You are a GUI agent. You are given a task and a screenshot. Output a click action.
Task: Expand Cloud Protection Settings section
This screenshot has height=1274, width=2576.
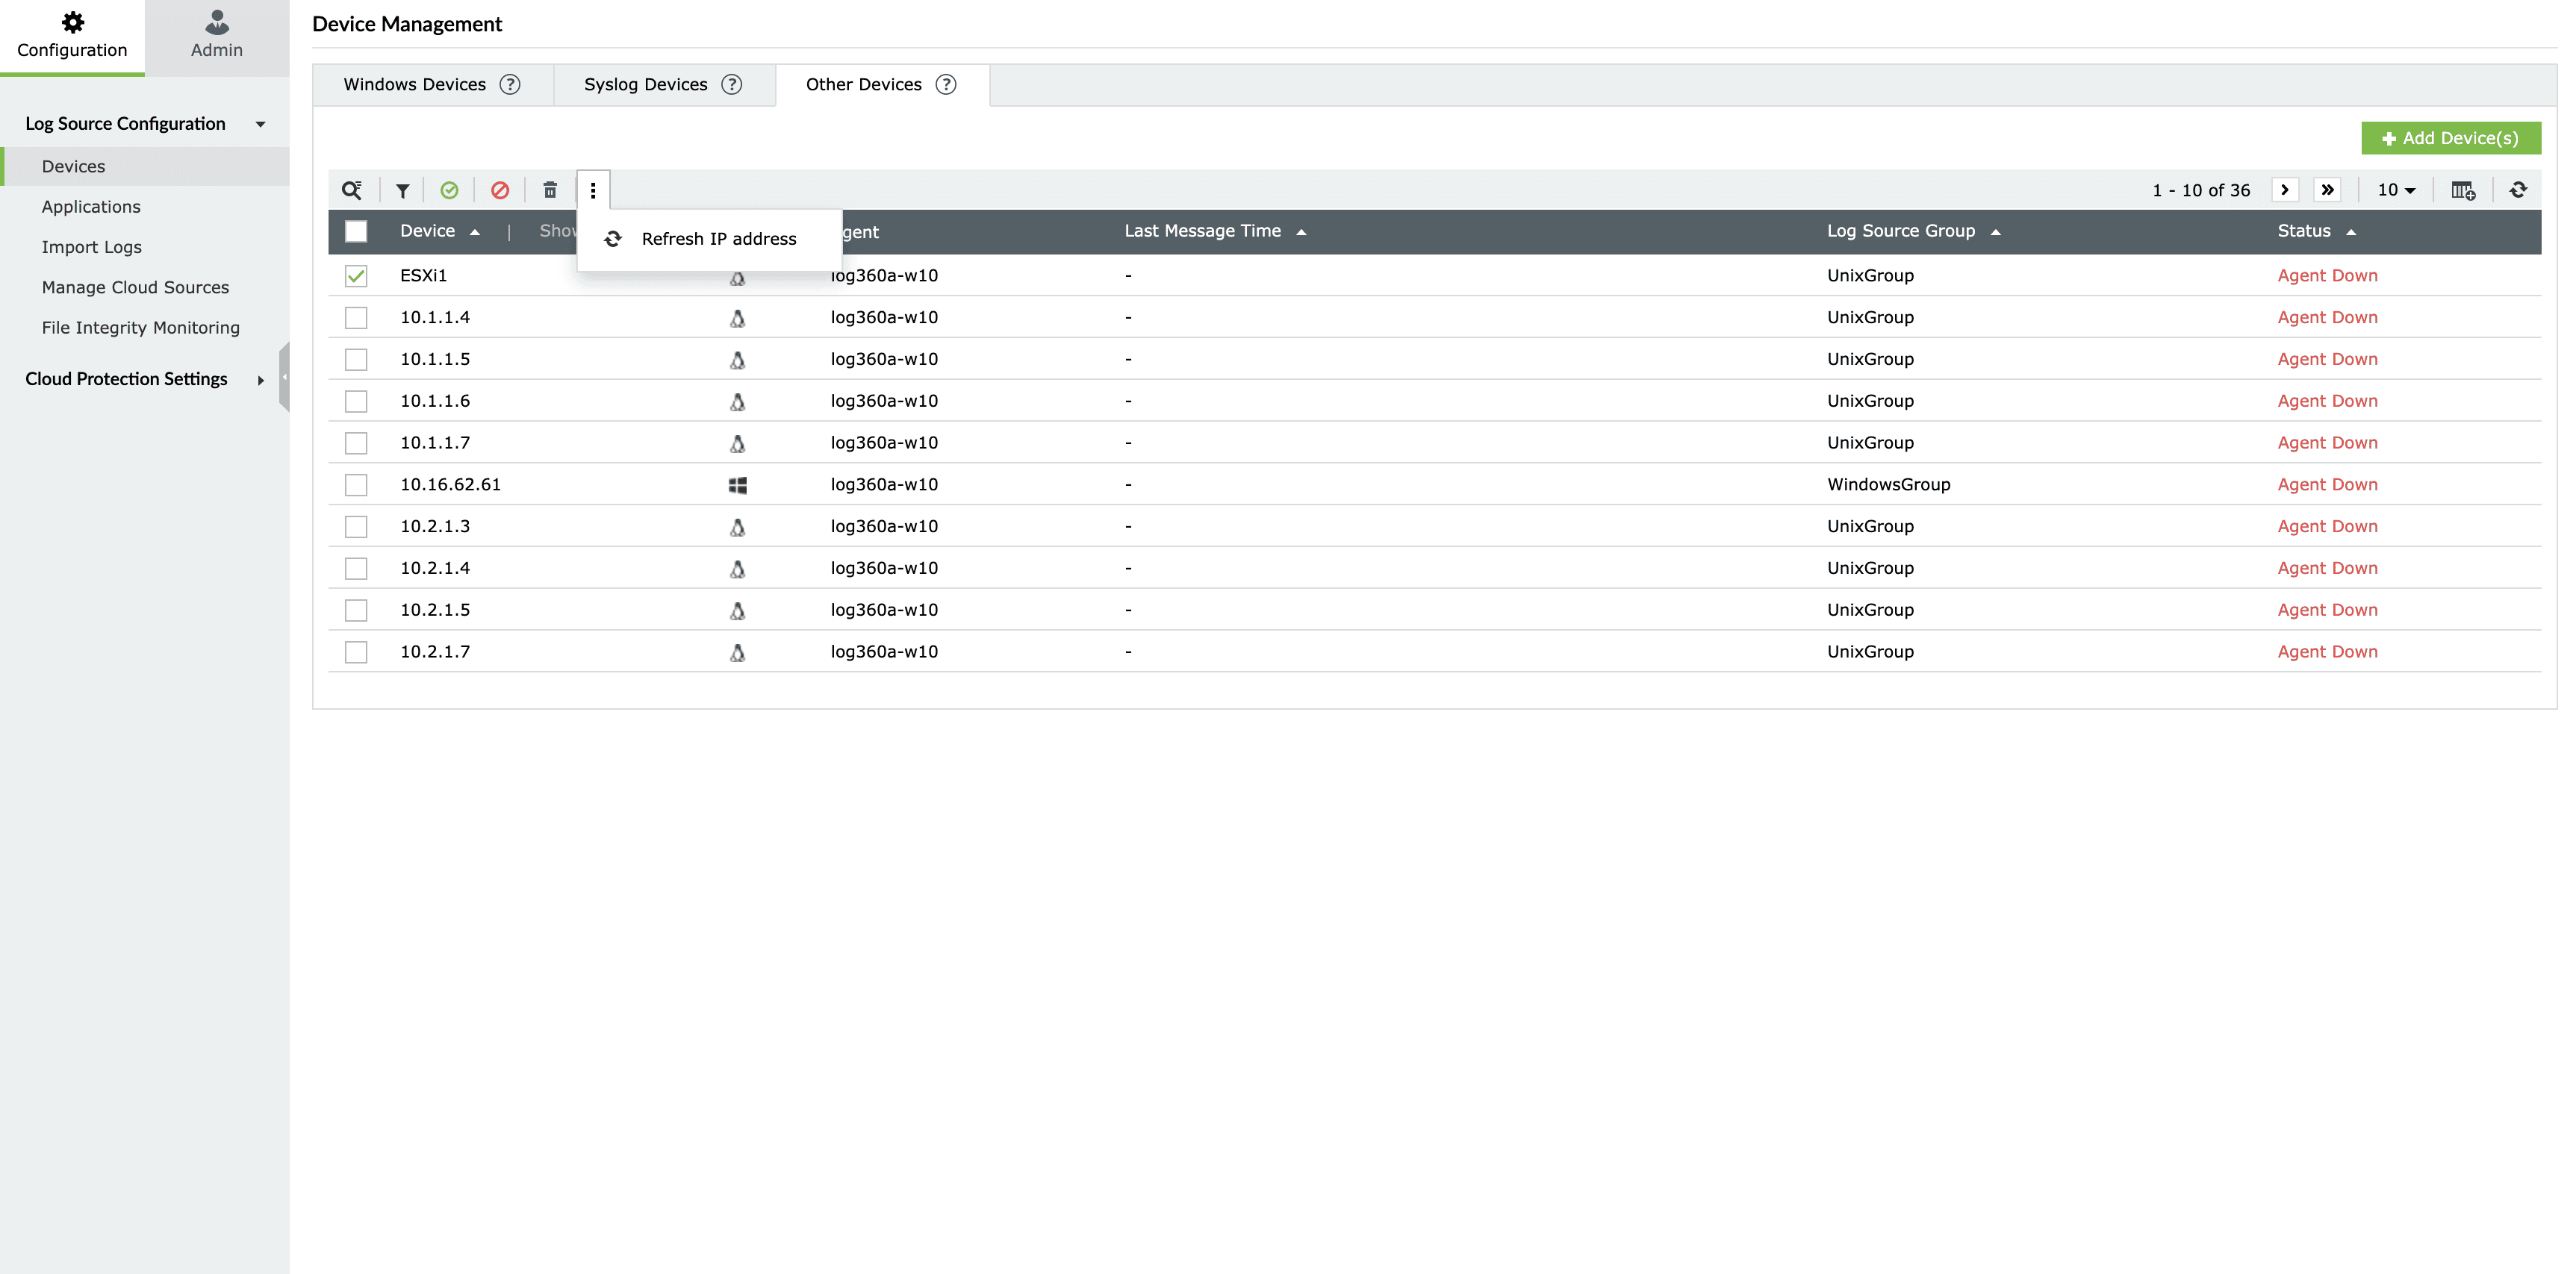pyautogui.click(x=260, y=380)
